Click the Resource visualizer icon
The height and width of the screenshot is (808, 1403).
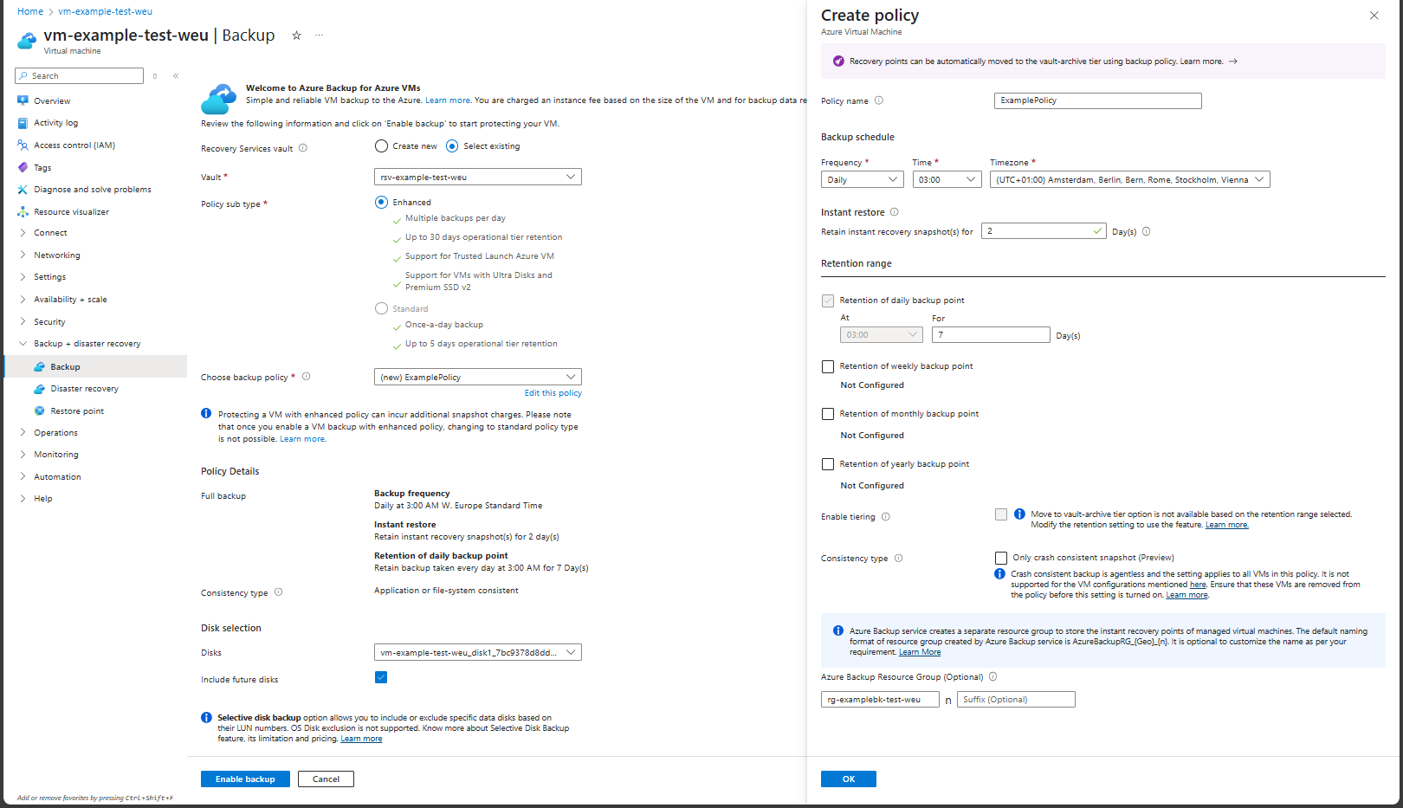click(x=23, y=212)
